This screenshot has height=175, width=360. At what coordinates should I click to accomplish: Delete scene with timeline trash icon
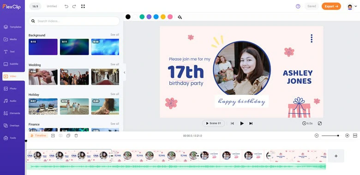click(x=76, y=135)
